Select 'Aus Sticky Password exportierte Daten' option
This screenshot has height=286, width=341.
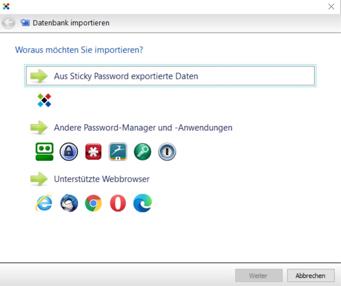click(170, 76)
